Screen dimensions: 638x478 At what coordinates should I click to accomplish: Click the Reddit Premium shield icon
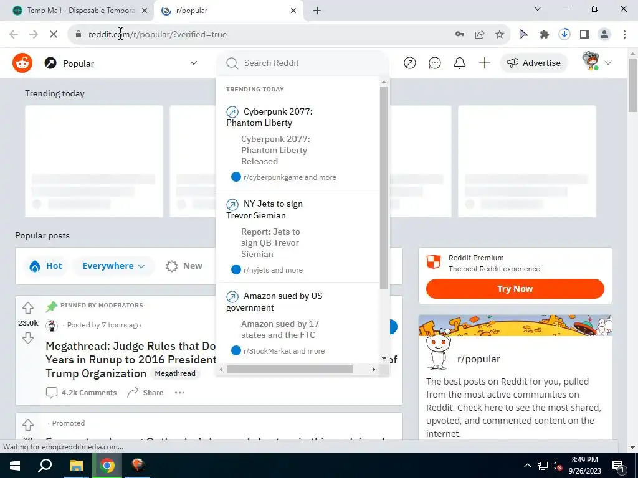(x=434, y=262)
